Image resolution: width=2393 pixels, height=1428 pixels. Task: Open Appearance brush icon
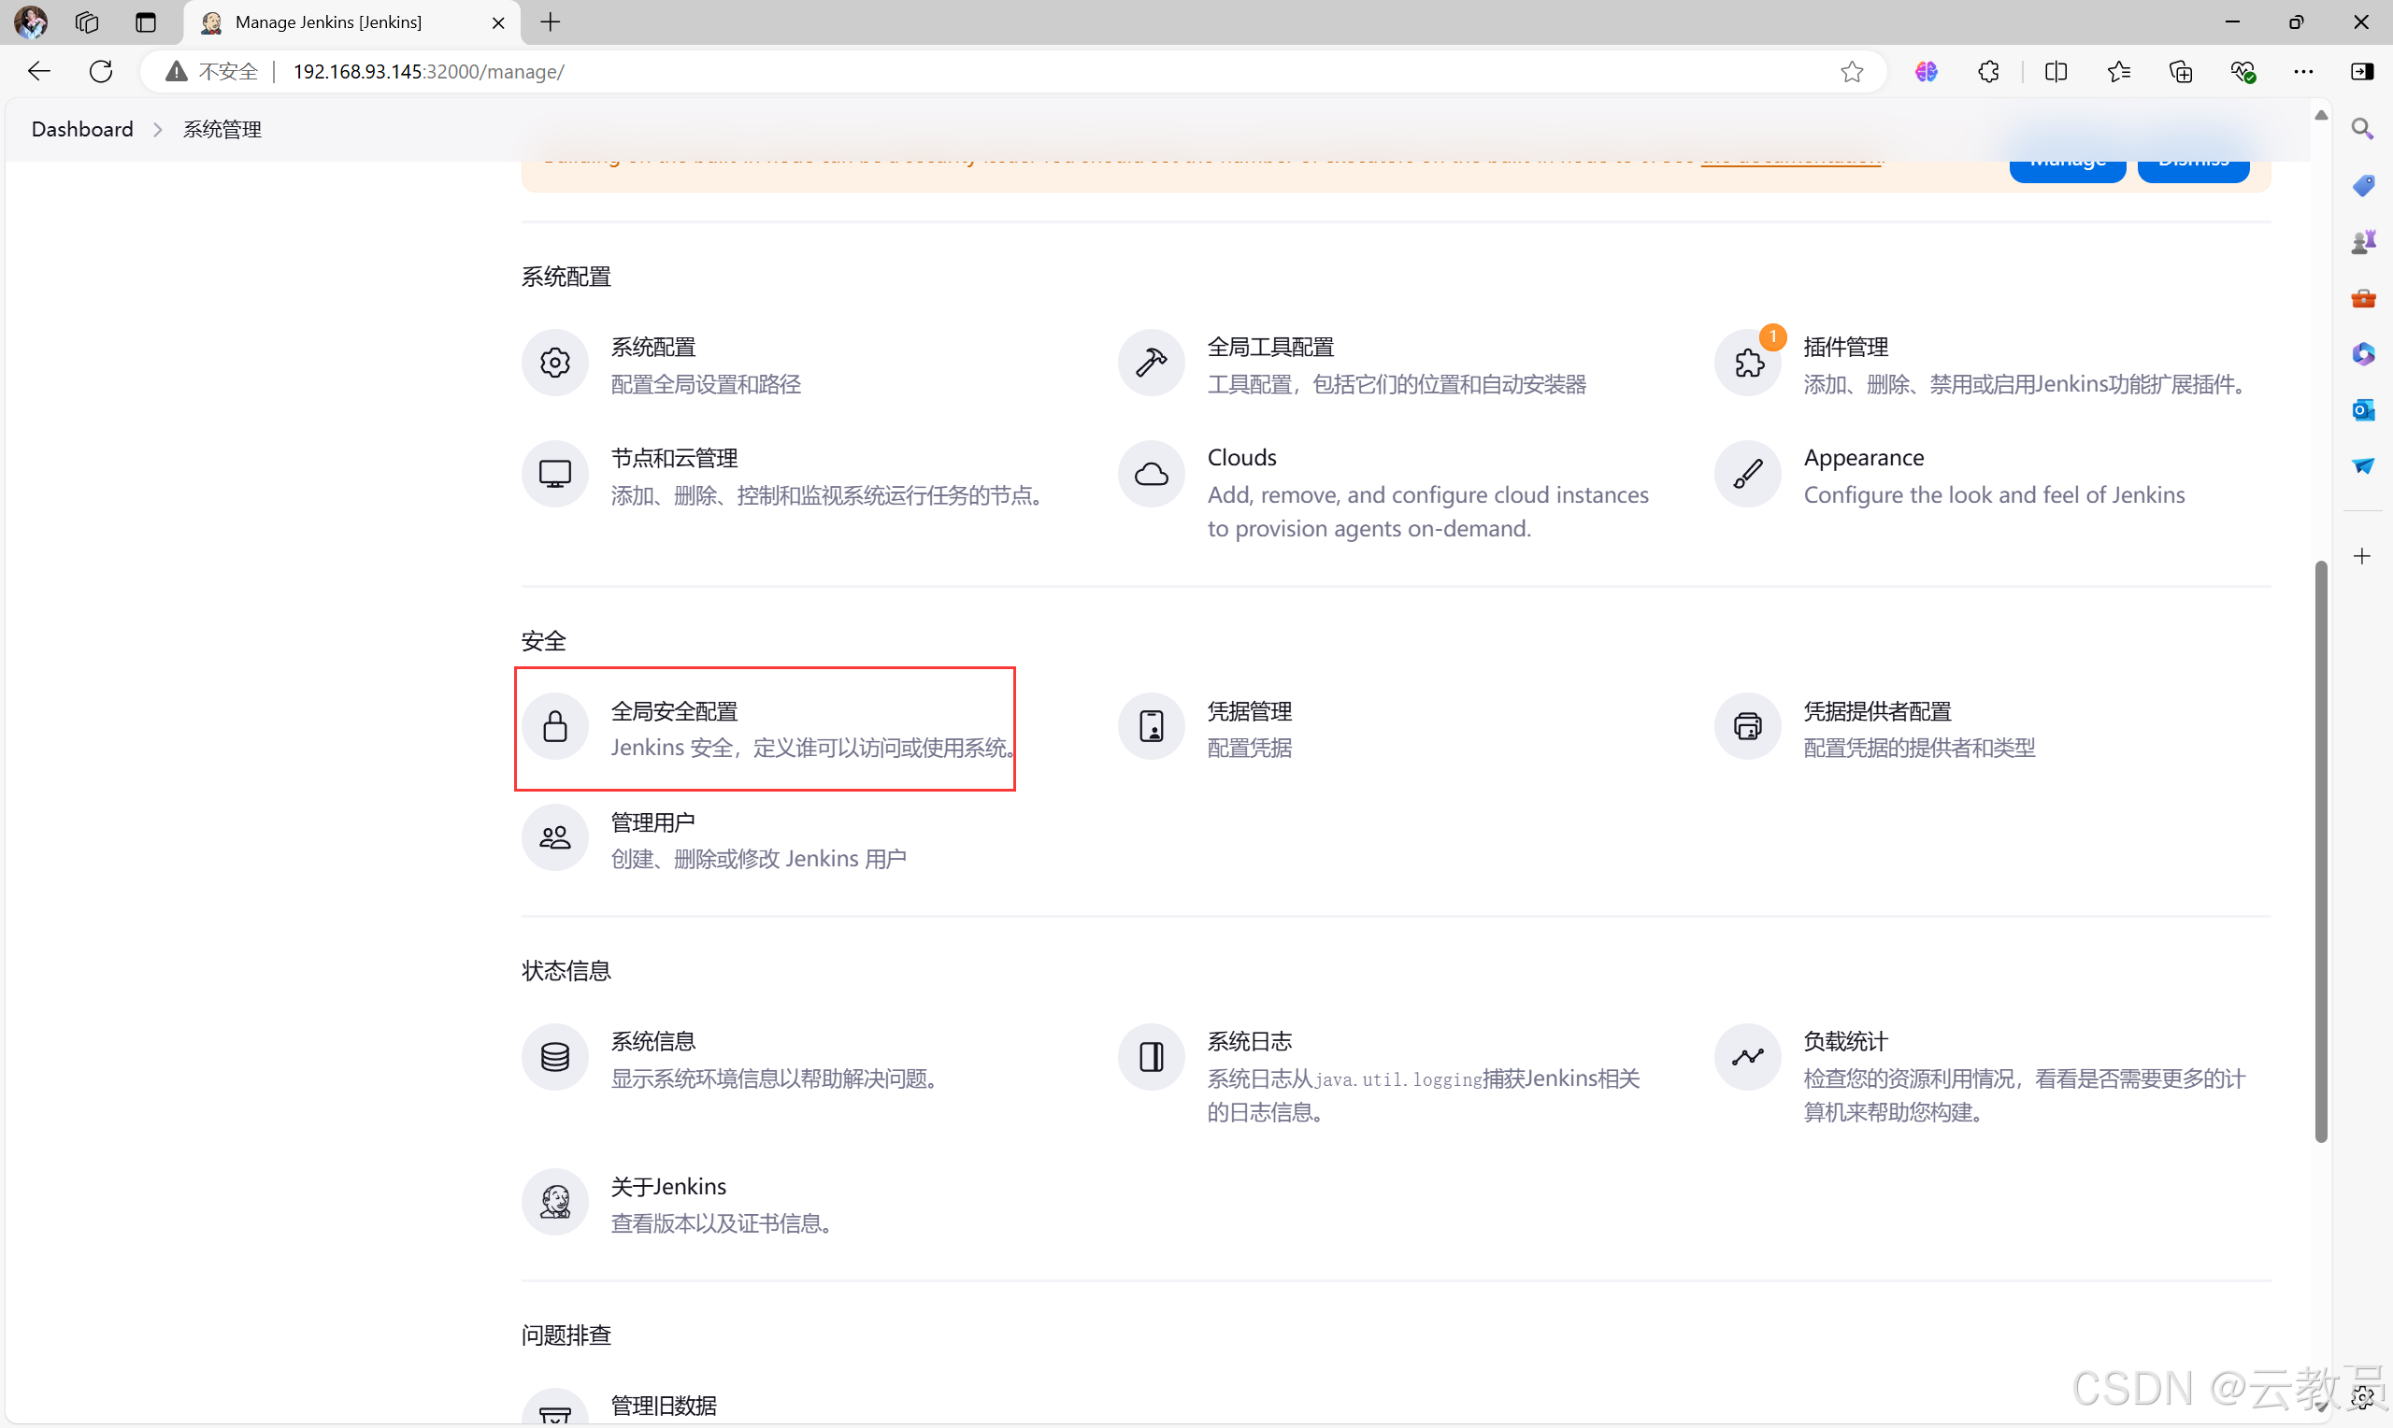pyautogui.click(x=1747, y=474)
